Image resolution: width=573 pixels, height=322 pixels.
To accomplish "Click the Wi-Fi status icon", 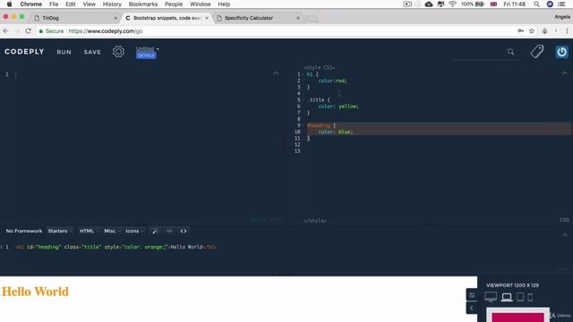I will tap(452, 4).
